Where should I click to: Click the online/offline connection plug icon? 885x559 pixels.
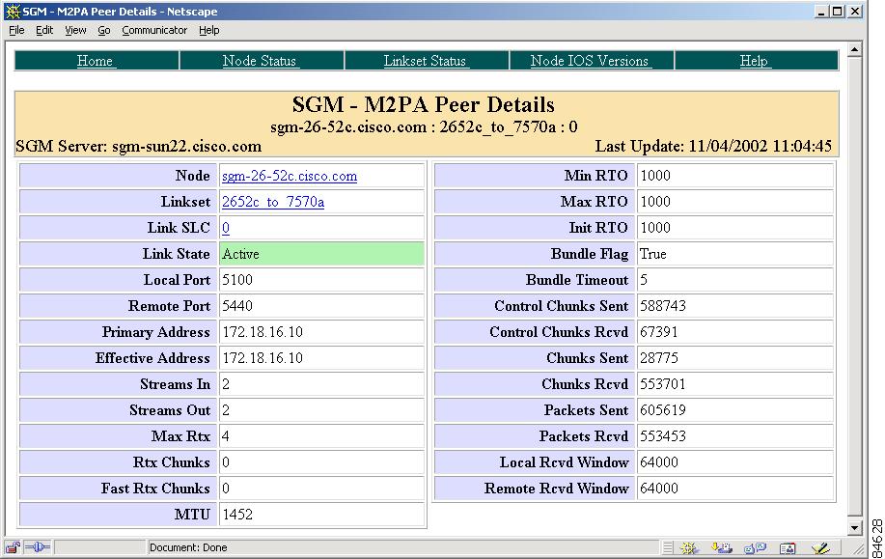38,547
